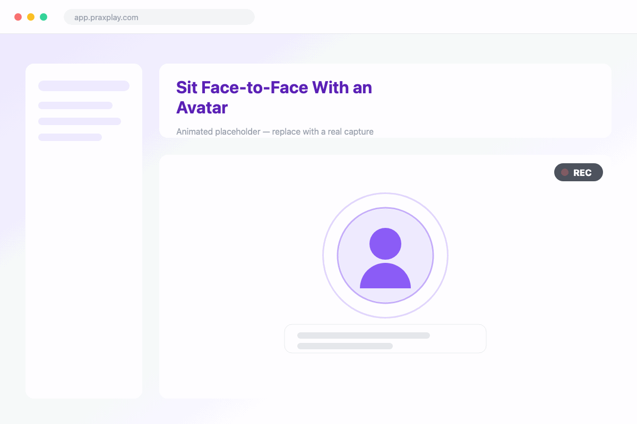Image resolution: width=637 pixels, height=424 pixels.
Task: Click the "Animated placeholder — replace with a real capture" text
Action: pos(275,131)
